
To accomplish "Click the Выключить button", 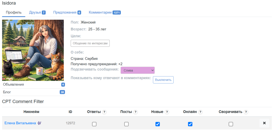I will coord(163,80).
